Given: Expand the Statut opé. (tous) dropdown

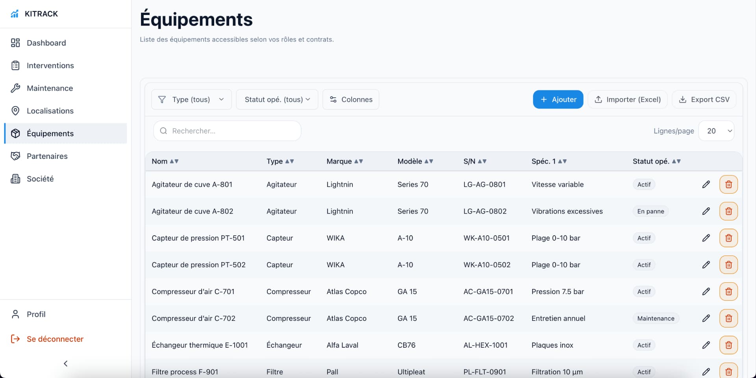Looking at the screenshot, I should pos(277,99).
